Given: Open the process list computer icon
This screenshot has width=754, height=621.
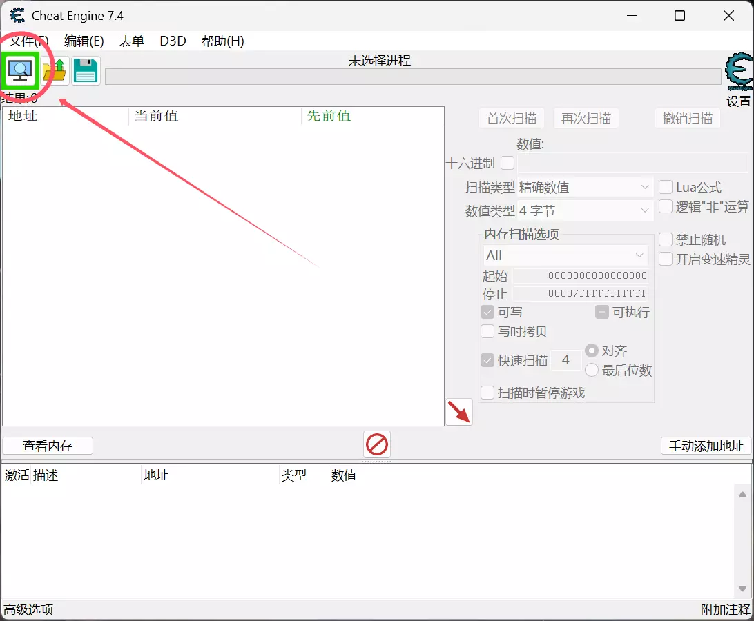Looking at the screenshot, I should [x=20, y=71].
